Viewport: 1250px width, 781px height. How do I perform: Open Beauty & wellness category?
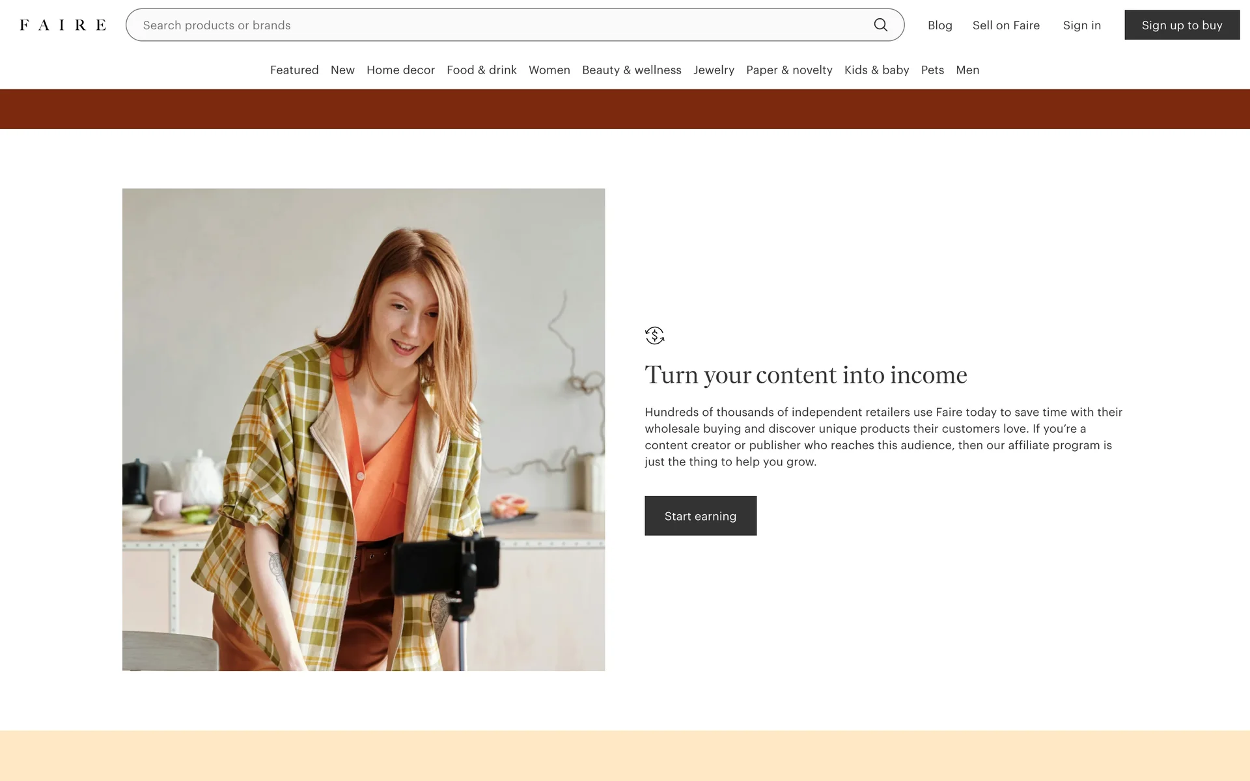[632, 70]
